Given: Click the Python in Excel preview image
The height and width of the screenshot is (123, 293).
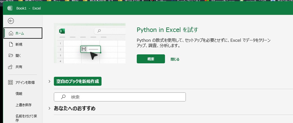Looking at the screenshot, I should (89, 43).
